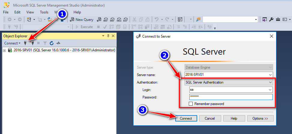The width and height of the screenshot is (292, 134).
Task: Click the Password input field
Action: [231, 97]
